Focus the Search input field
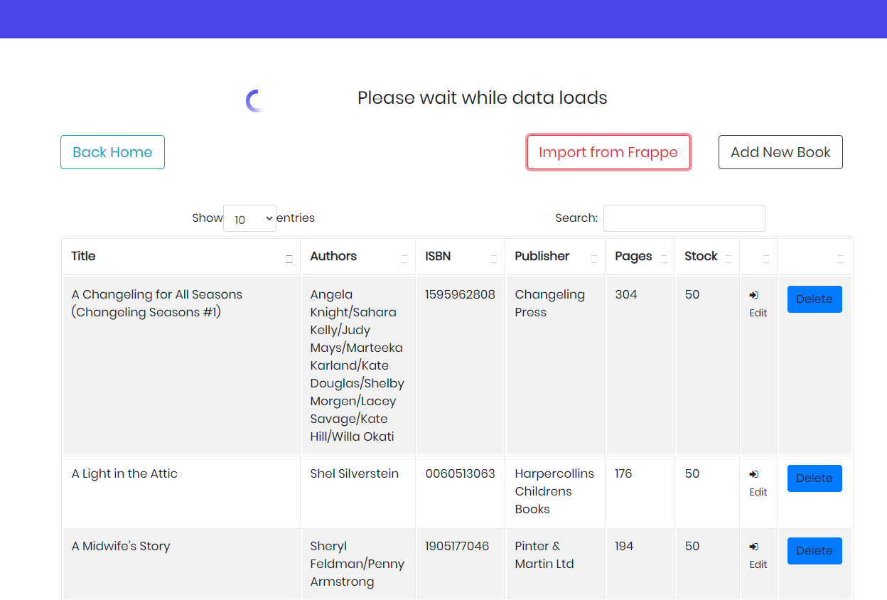887x600 pixels. pyautogui.click(x=684, y=218)
